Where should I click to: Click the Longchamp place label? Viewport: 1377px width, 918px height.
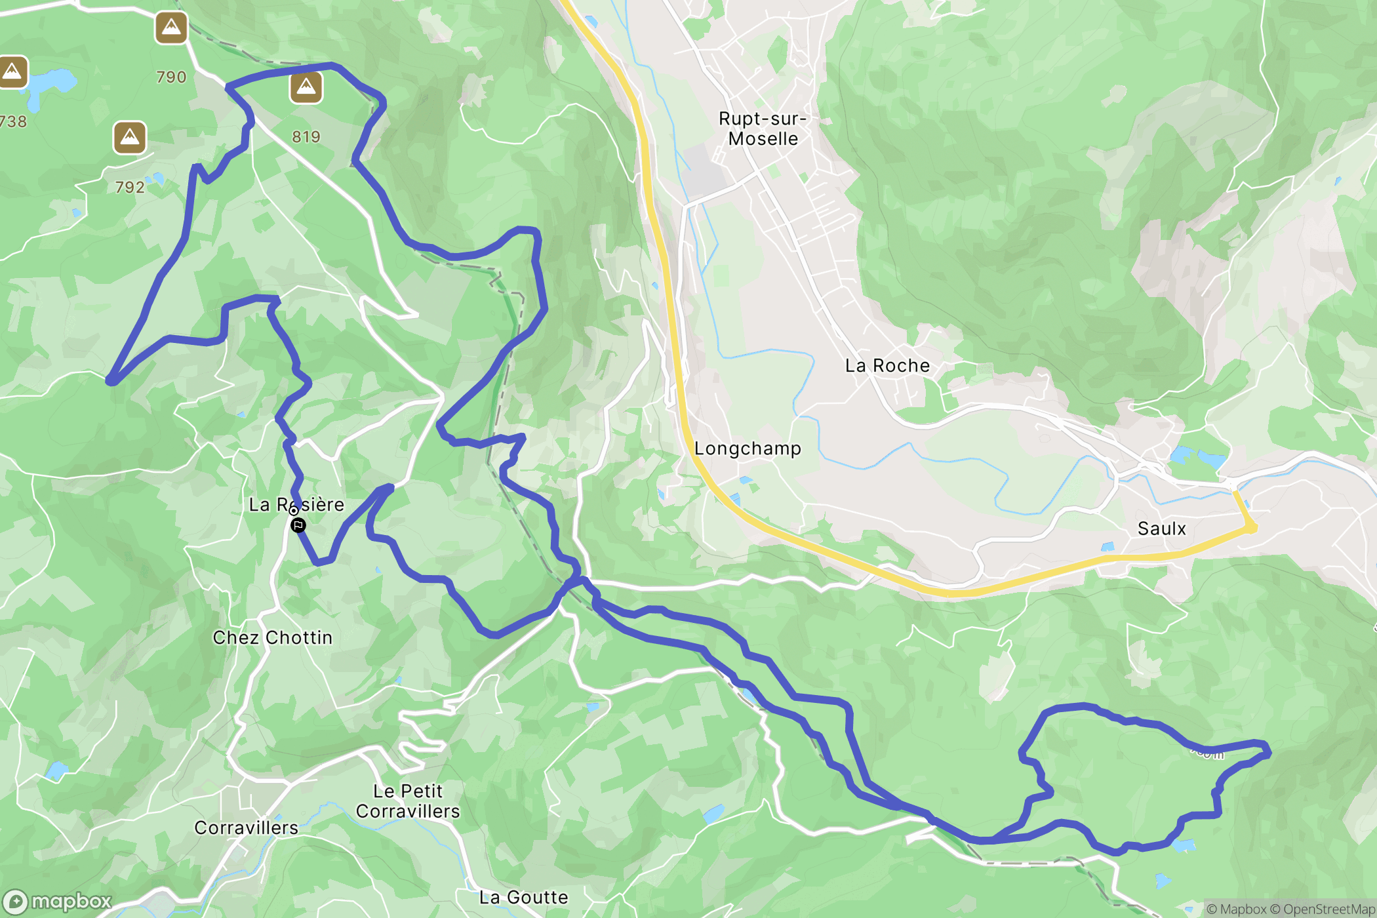(748, 449)
